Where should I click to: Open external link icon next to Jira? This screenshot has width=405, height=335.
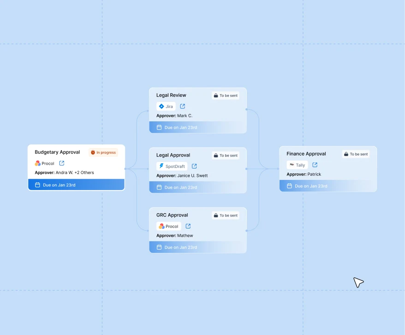pyautogui.click(x=183, y=106)
